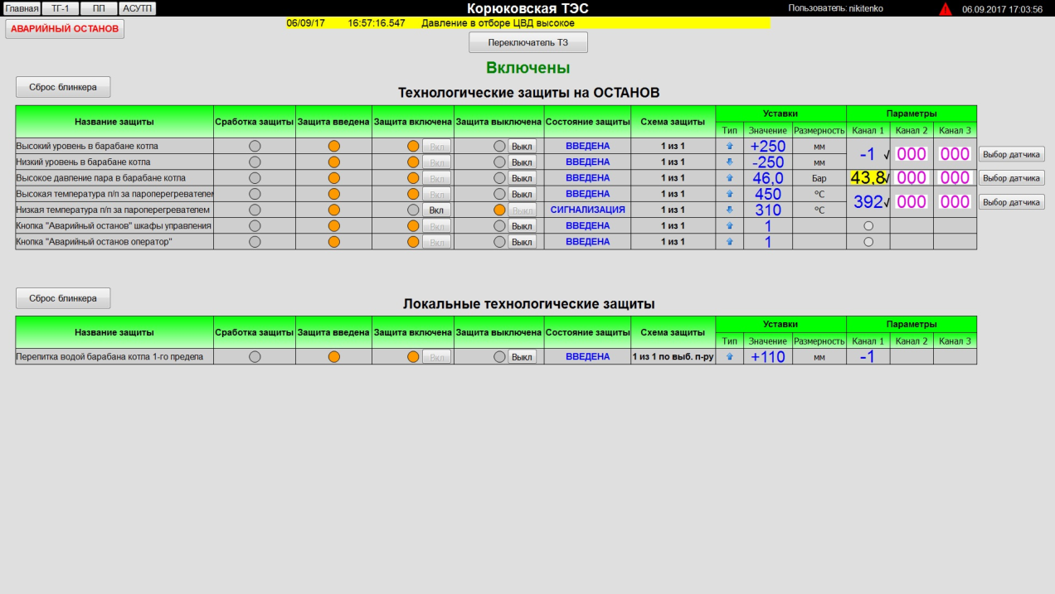The height and width of the screenshot is (594, 1055).
Task: Click the down-arrow type icon for -250 setpoint
Action: point(730,162)
